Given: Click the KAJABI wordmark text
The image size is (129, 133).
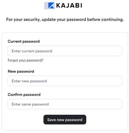Looking at the screenshot, I should click(x=69, y=5).
